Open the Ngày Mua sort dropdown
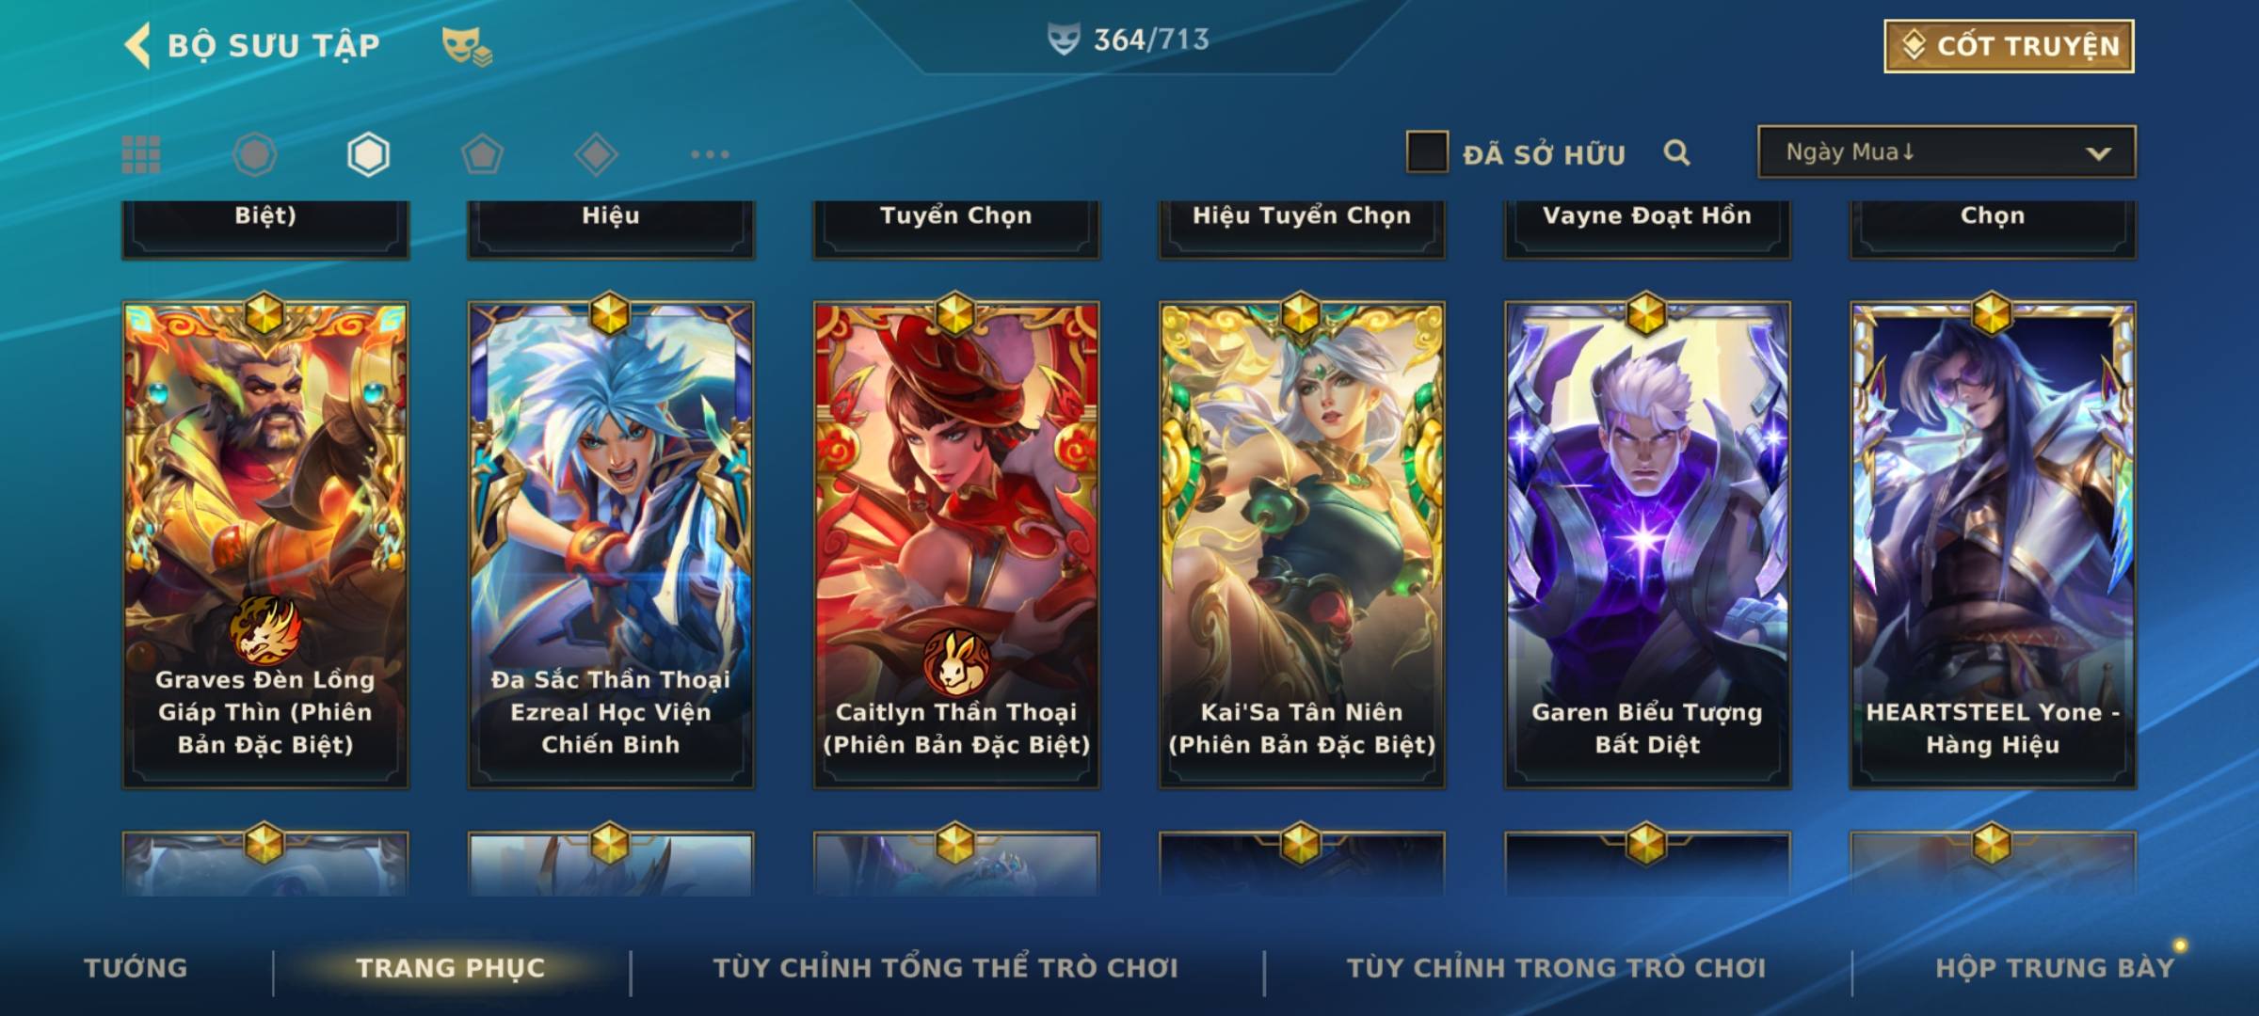 click(x=1947, y=151)
